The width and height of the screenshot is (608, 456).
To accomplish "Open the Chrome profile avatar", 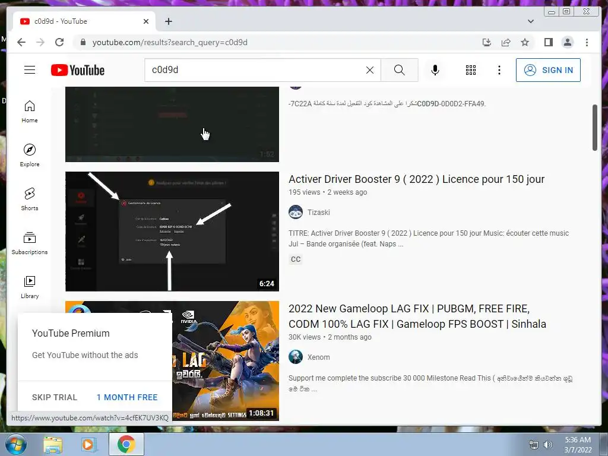I will [567, 42].
